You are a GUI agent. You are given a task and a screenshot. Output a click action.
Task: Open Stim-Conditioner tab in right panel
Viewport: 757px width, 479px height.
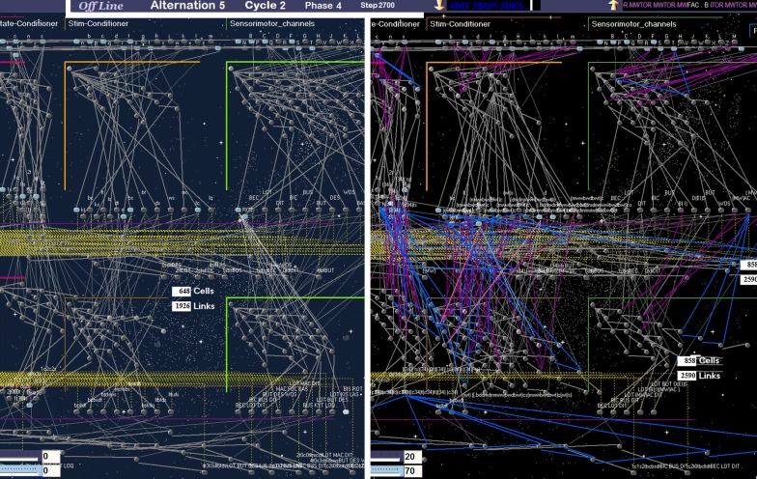pyautogui.click(x=460, y=23)
